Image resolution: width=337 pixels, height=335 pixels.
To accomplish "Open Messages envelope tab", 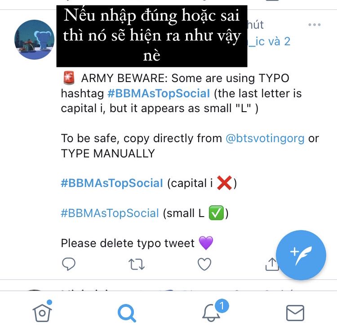I will (295, 313).
